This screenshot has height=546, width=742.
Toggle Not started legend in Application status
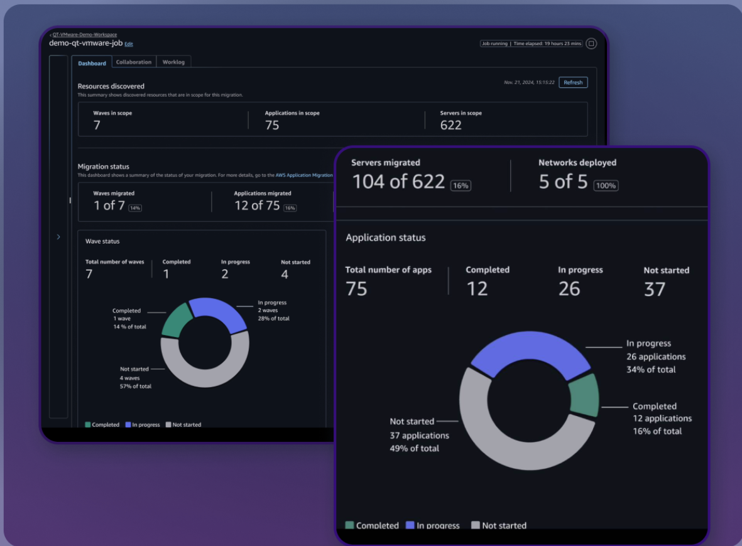pyautogui.click(x=476, y=525)
